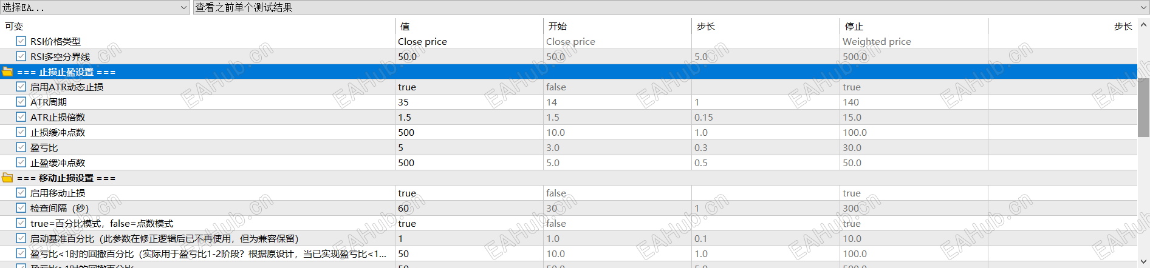Expand the 查看之前单个测试结果 dropdown
The height and width of the screenshot is (268, 1150).
point(1143,7)
